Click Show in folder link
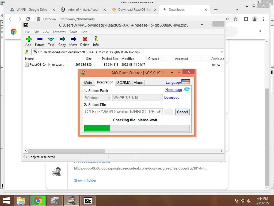274x206 pixels. pyautogui.click(x=85, y=180)
